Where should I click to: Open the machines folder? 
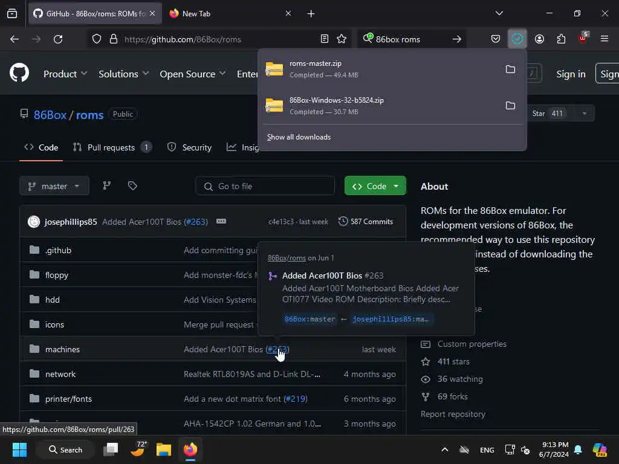click(62, 349)
